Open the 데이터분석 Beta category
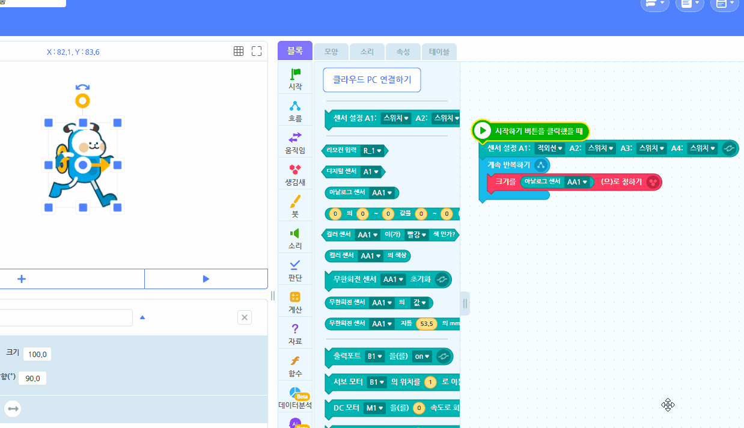The height and width of the screenshot is (428, 744). click(x=295, y=398)
